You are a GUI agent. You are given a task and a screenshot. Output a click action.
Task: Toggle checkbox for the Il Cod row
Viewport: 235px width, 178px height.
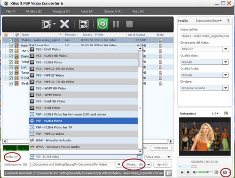tap(11, 78)
